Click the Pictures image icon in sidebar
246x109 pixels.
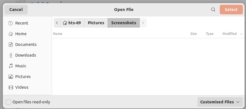[10, 77]
